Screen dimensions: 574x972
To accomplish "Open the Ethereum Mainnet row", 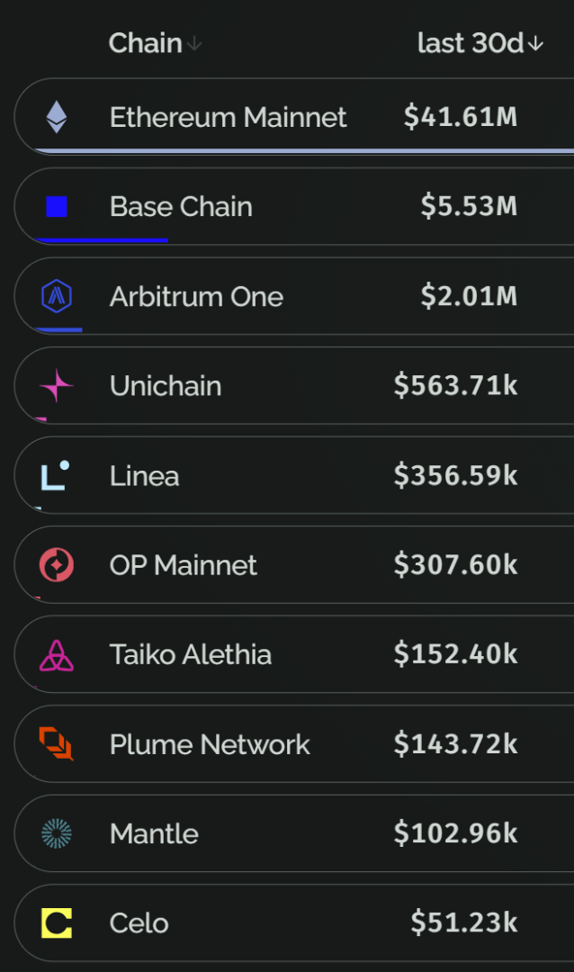I will pyautogui.click(x=294, y=117).
